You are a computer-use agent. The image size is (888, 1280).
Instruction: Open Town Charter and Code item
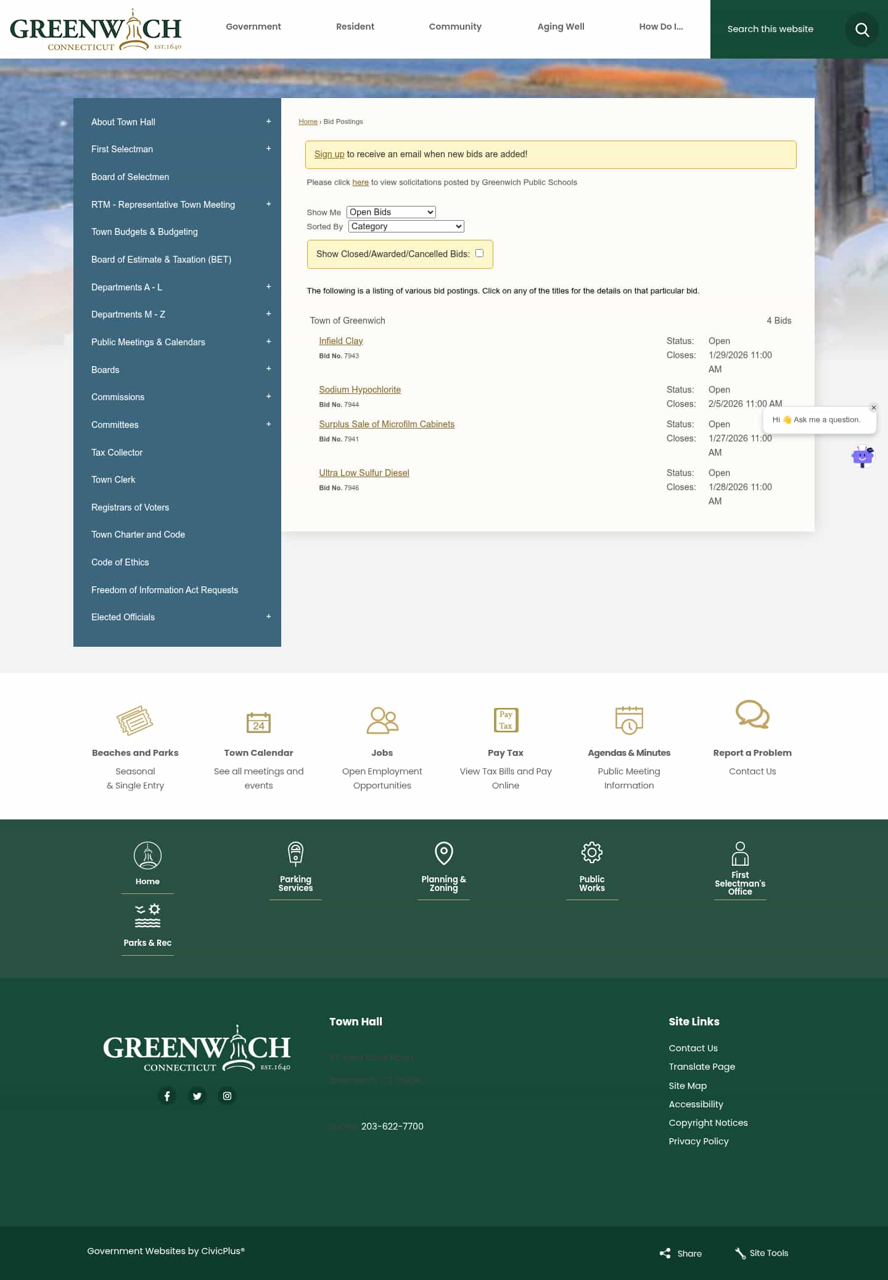138,535
